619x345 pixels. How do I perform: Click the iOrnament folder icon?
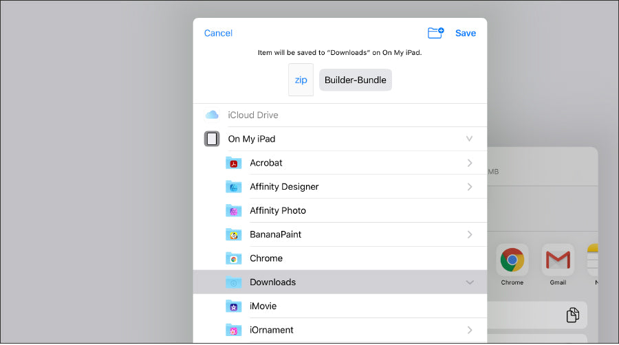pos(234,330)
